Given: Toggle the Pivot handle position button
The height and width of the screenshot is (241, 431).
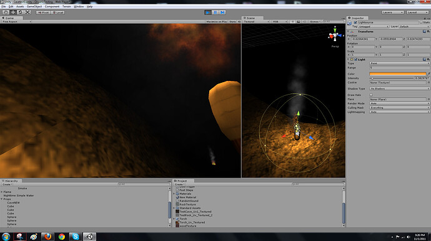Looking at the screenshot, I should pos(43,12).
